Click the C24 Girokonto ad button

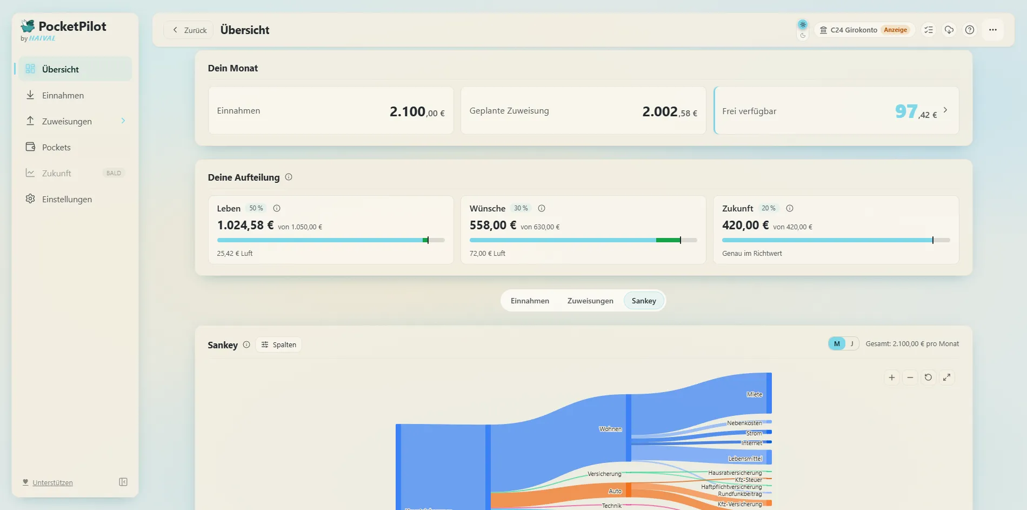tap(864, 30)
